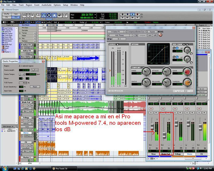
Task: Select the HF low-pass filter shape icon
Action: pos(177,48)
